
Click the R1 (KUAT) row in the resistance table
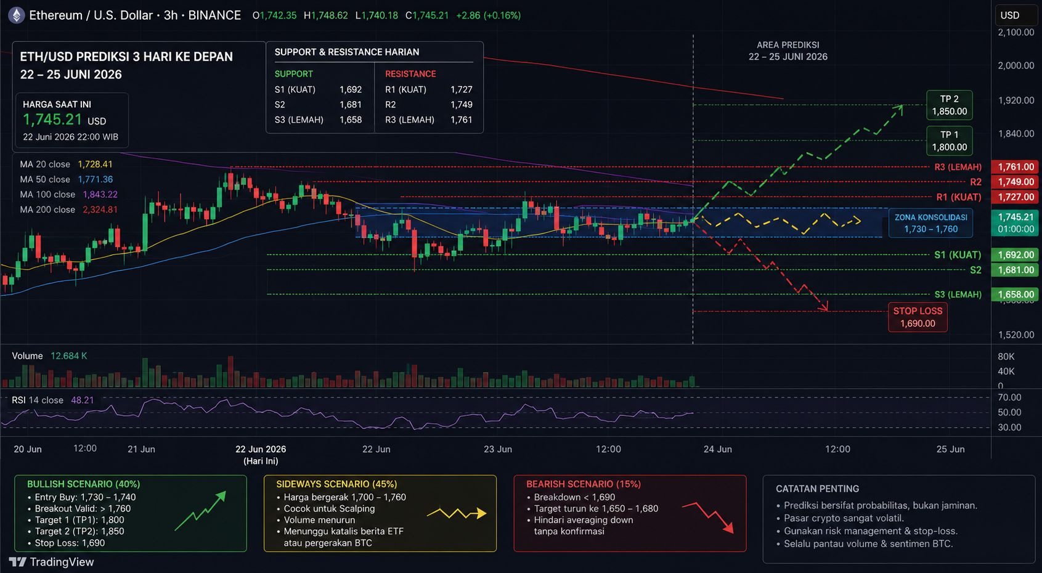pyautogui.click(x=429, y=89)
